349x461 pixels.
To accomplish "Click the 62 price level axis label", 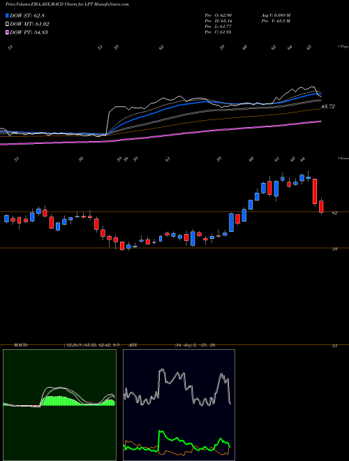I will click(334, 213).
